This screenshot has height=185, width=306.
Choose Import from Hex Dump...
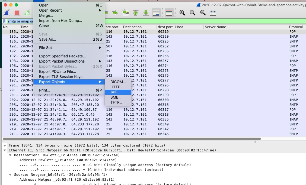[x=69, y=21]
